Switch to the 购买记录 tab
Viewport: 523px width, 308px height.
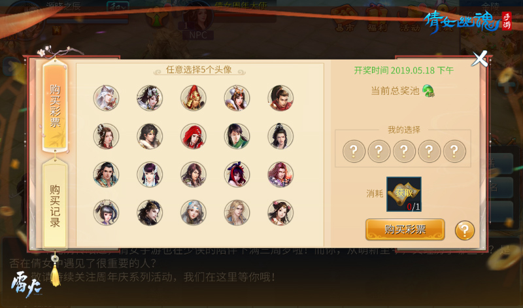point(55,204)
